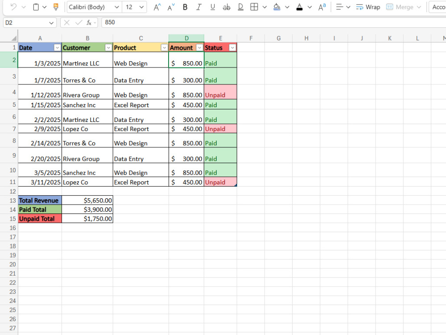Toggle Underline formatting
Viewport: 446px width, 335px height.
(212, 7)
